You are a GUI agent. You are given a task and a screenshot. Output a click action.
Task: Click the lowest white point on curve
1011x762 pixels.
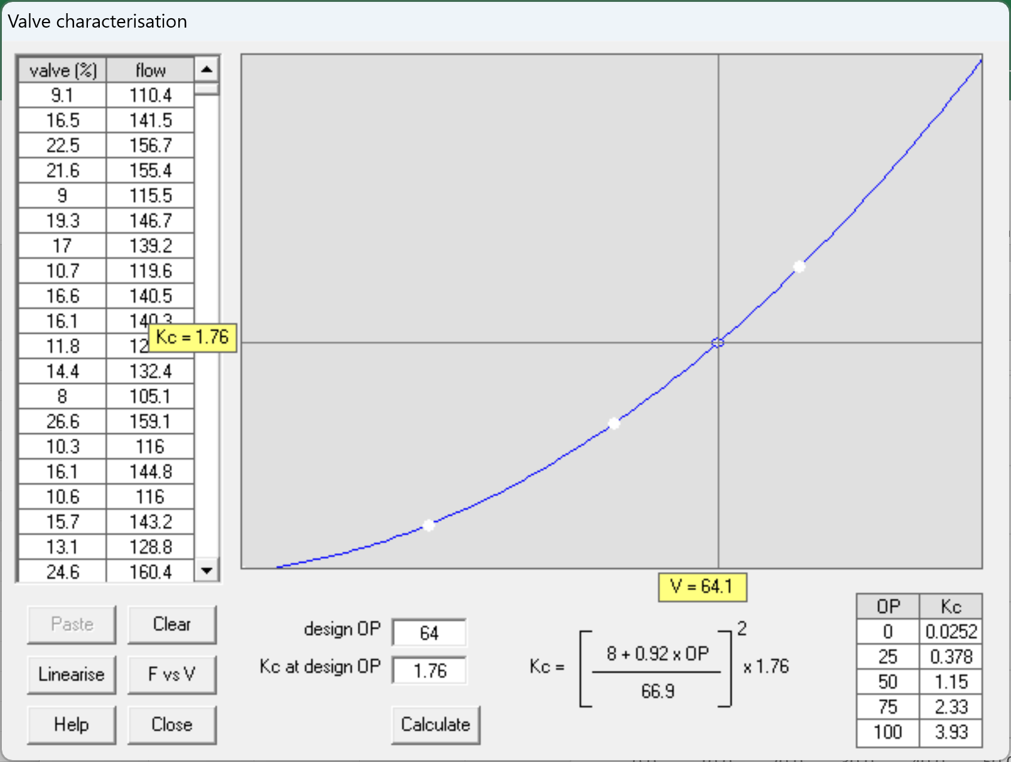(x=428, y=525)
